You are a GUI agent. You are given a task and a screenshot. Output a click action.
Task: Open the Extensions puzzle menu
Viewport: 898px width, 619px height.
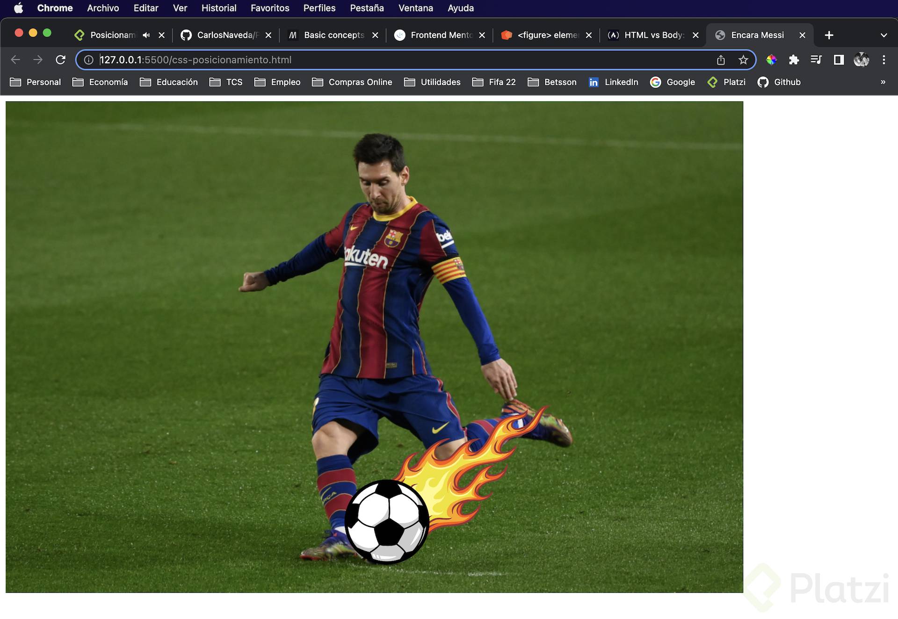pos(794,60)
